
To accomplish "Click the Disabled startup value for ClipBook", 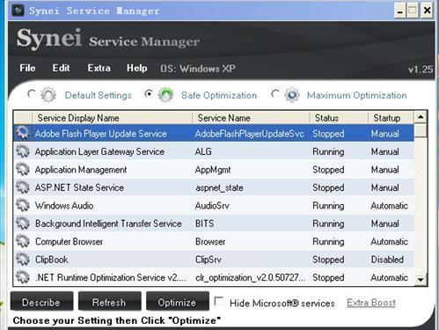I will coord(387,260).
